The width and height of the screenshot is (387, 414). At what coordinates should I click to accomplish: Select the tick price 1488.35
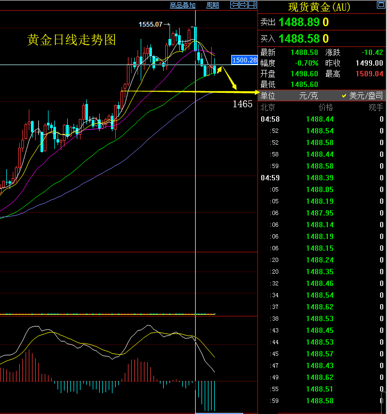click(320, 272)
